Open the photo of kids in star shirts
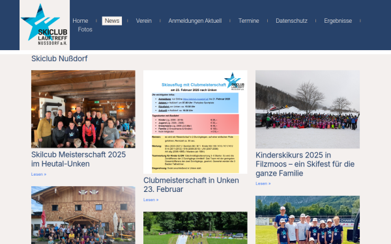 (x=308, y=220)
